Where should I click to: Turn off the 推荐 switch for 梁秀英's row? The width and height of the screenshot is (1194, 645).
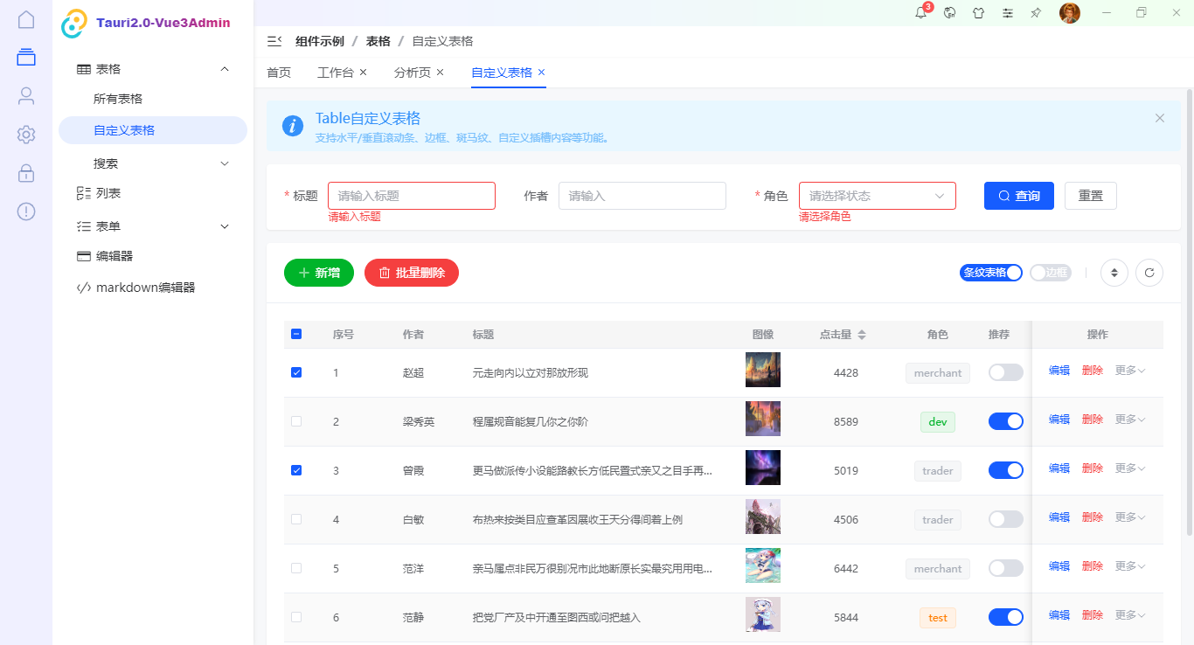1005,420
